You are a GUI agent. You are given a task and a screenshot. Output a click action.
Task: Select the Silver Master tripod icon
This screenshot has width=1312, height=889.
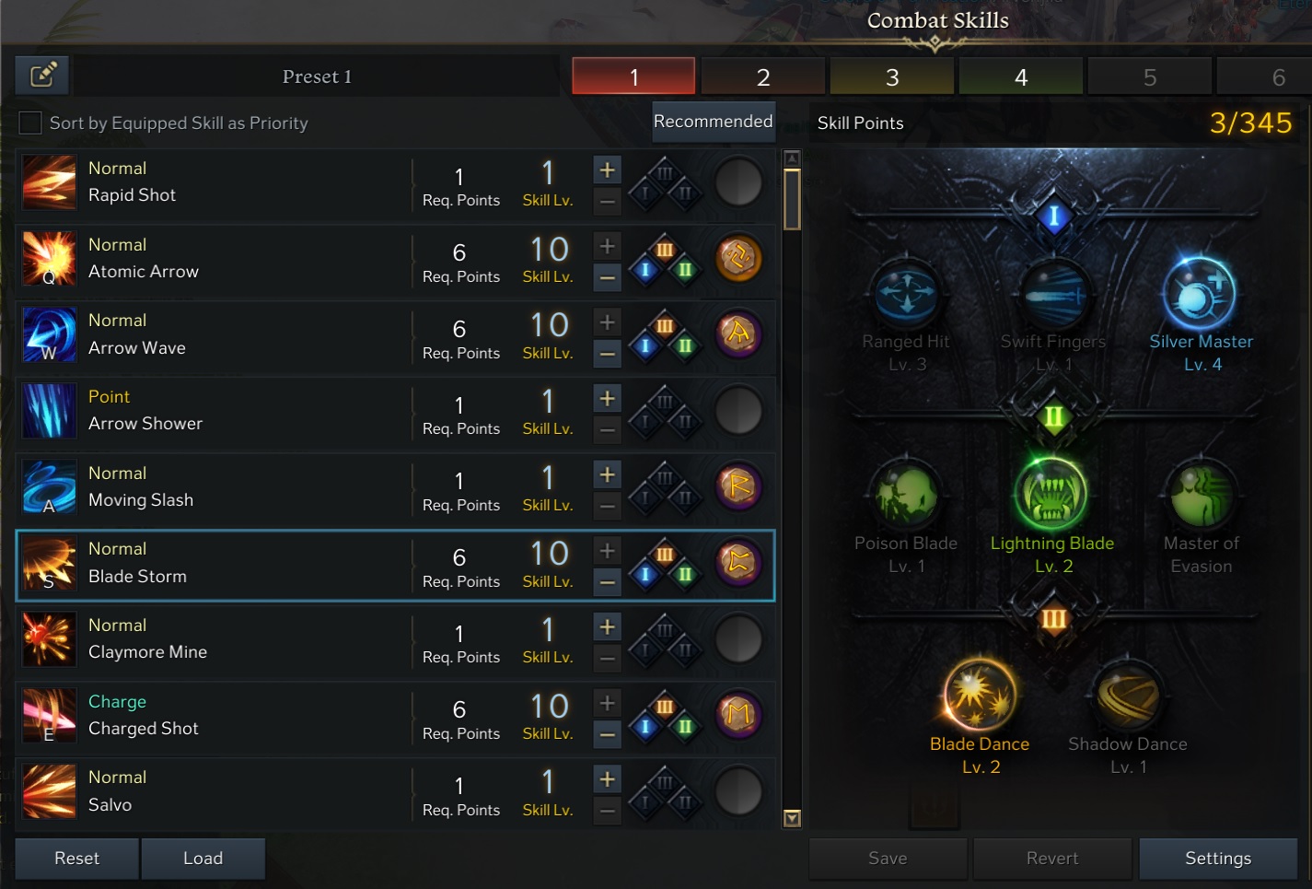pyautogui.click(x=1200, y=294)
